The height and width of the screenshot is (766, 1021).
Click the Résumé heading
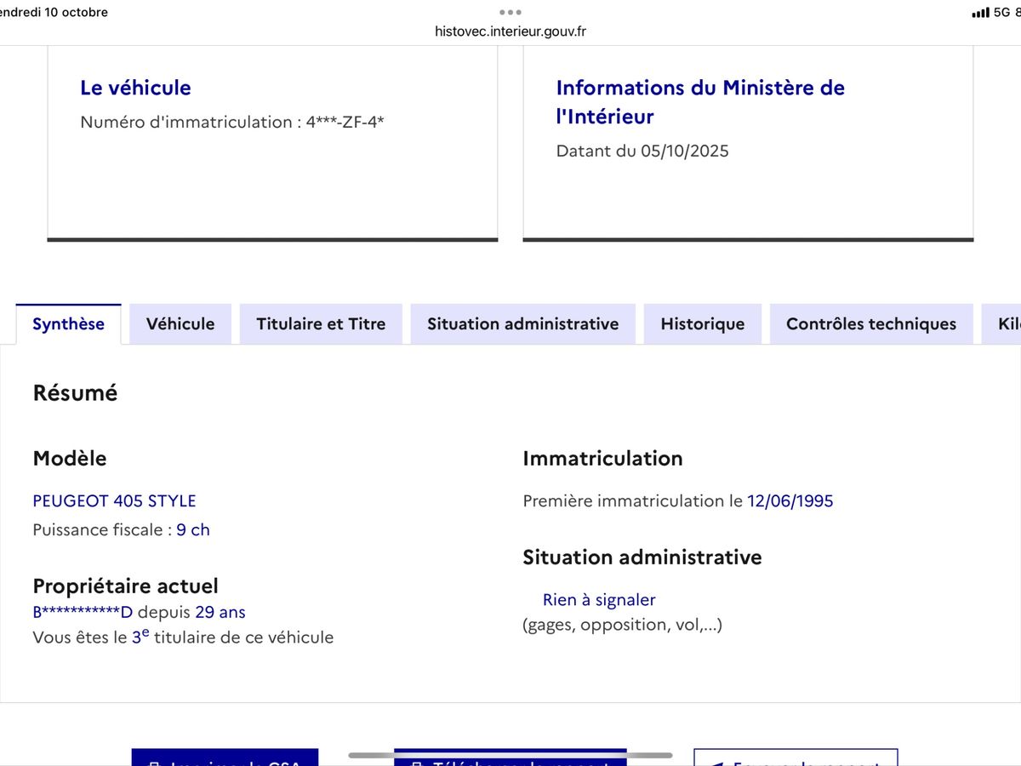[75, 393]
